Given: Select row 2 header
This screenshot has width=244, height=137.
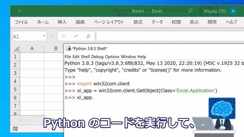Looking at the screenshot, I should tap(15, 65).
